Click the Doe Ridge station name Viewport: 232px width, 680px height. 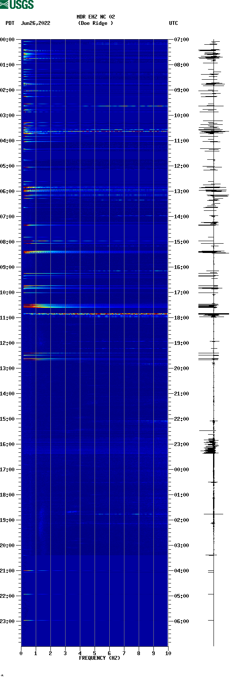[96, 23]
